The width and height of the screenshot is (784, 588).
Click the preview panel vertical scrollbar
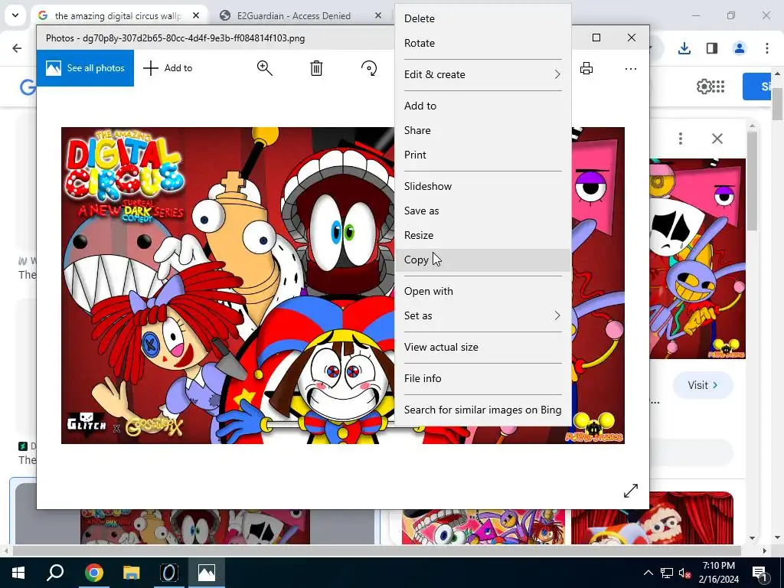[x=752, y=181]
